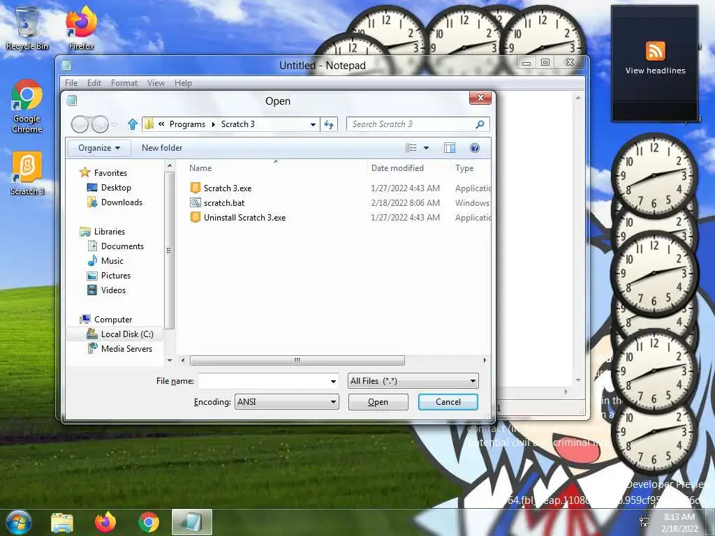Image resolution: width=715 pixels, height=536 pixels.
Task: Click Programs in the breadcrumb path
Action: pos(187,124)
